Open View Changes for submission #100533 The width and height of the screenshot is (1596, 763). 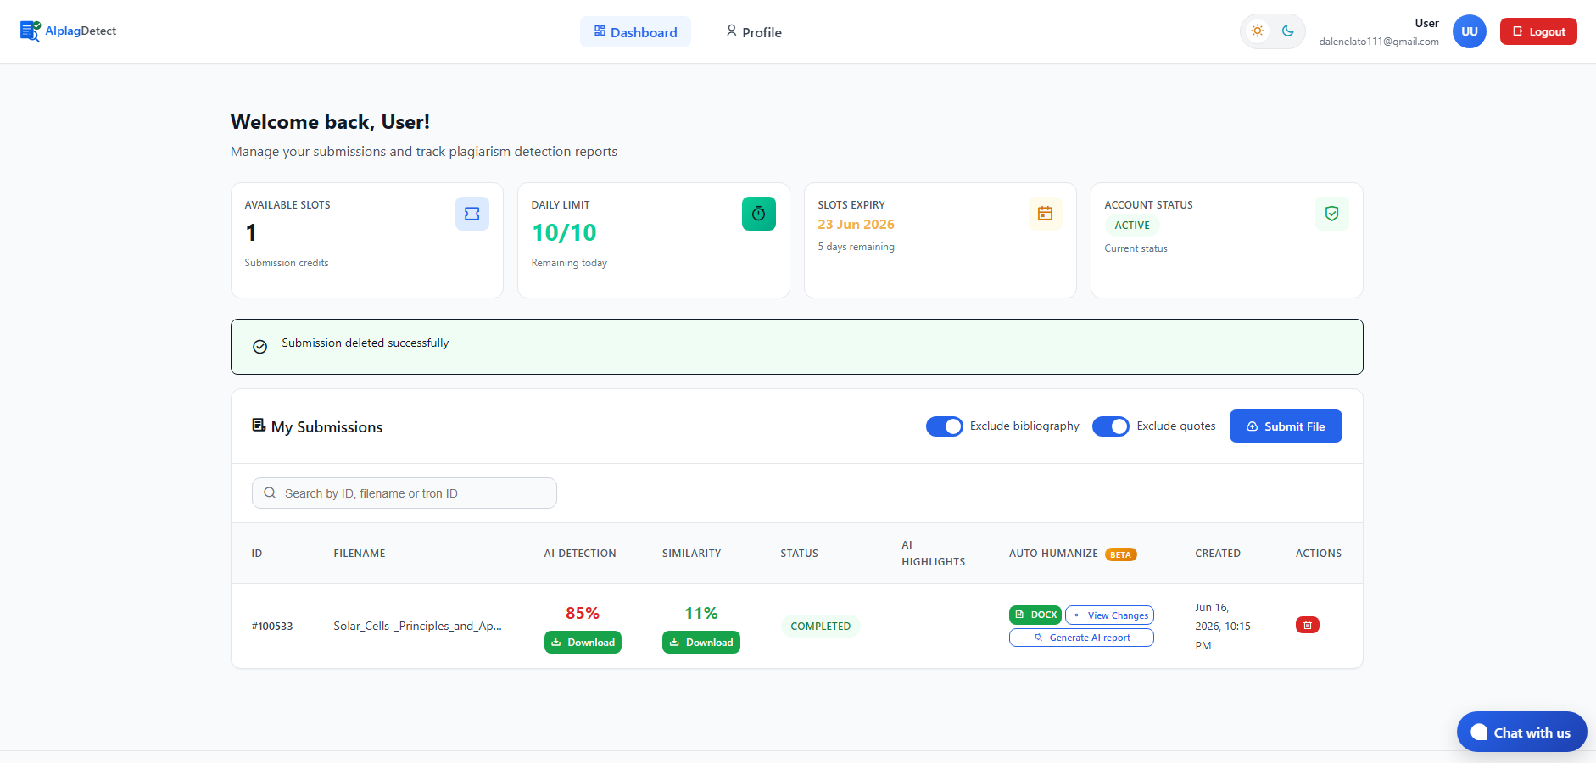click(1109, 615)
